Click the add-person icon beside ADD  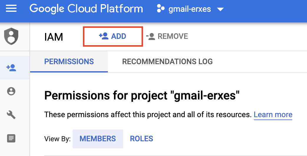[103, 36]
